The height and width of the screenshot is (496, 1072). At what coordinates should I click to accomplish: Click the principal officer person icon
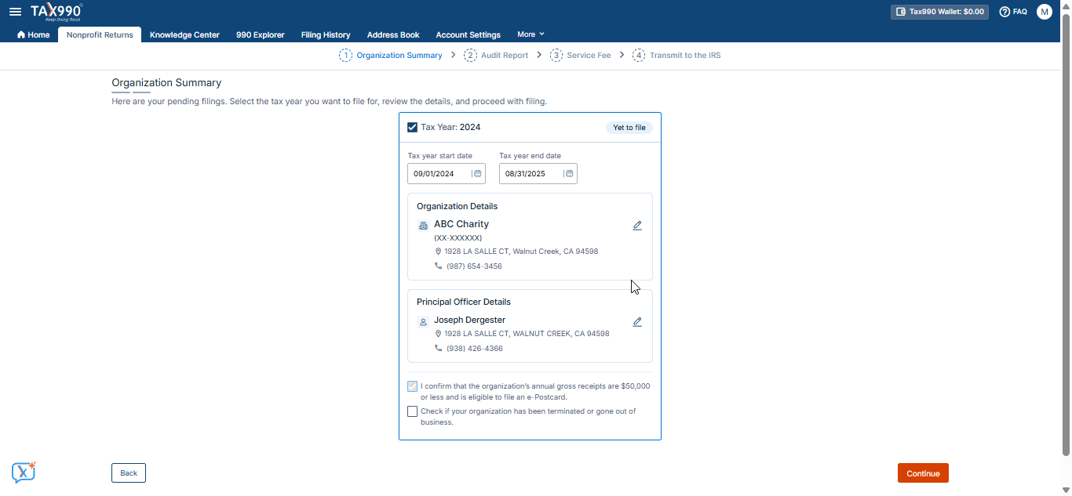click(423, 321)
